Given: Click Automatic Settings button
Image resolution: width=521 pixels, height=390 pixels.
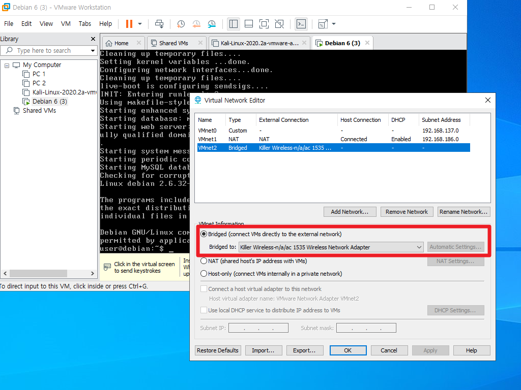Looking at the screenshot, I should tap(455, 247).
